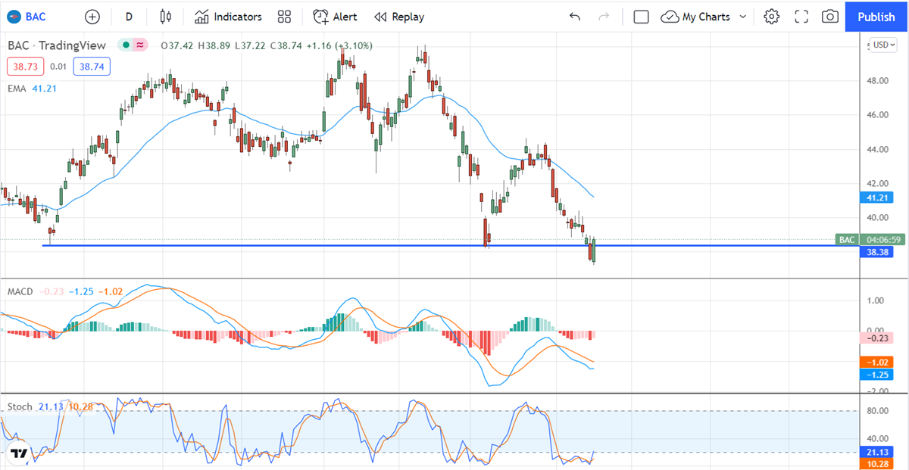Take a chart snapshot with camera icon
Screen dimensions: 909x470
pyautogui.click(x=830, y=17)
